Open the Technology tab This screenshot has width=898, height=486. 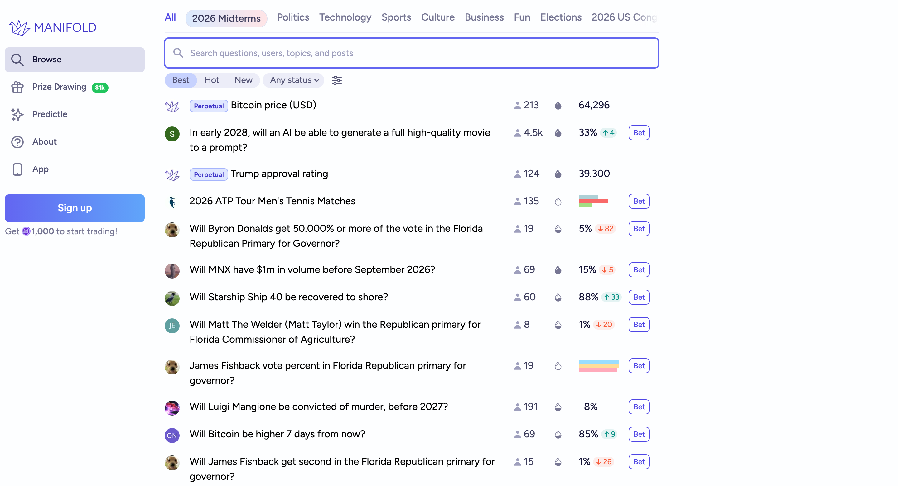coord(345,17)
